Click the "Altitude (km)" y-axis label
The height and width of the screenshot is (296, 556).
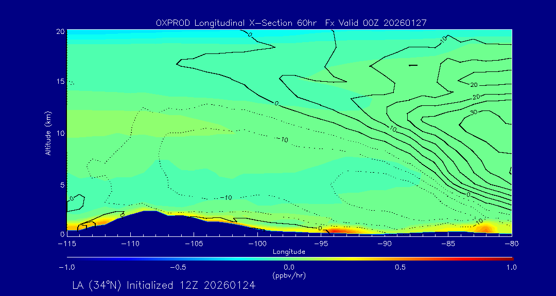[x=47, y=132]
